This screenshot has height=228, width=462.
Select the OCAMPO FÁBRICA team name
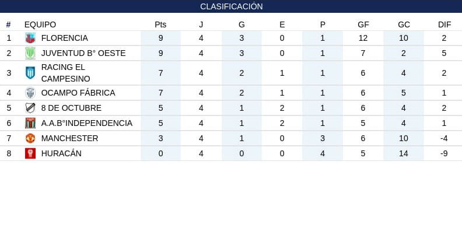click(78, 93)
